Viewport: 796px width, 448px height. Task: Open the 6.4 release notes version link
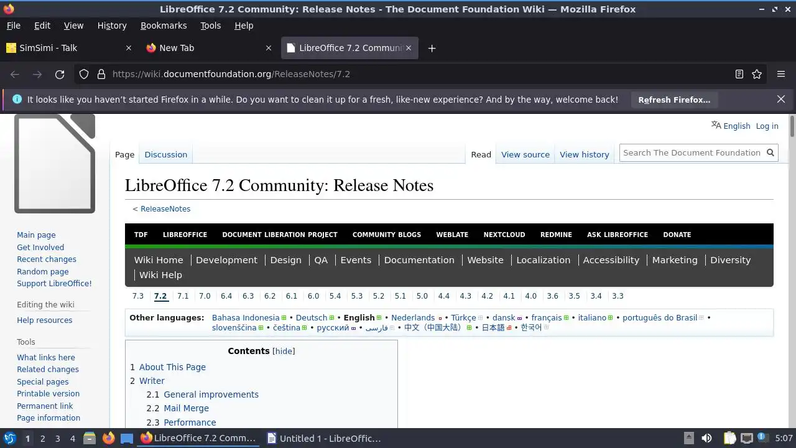click(x=226, y=296)
